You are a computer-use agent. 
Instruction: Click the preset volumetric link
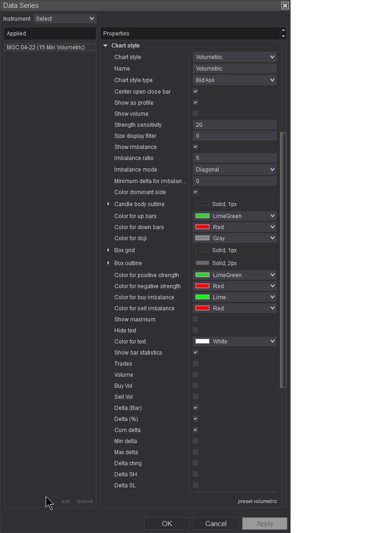click(257, 501)
